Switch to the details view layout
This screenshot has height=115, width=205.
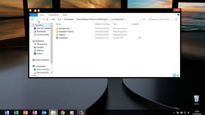point(174,75)
